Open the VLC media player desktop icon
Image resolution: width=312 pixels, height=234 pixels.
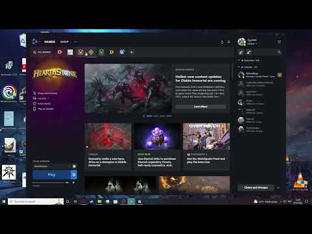click(300, 182)
